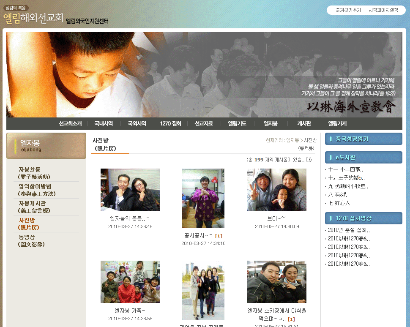410x327 pixels.
Task: Select 자봉게시판 in the sidebar
Action: point(34,207)
